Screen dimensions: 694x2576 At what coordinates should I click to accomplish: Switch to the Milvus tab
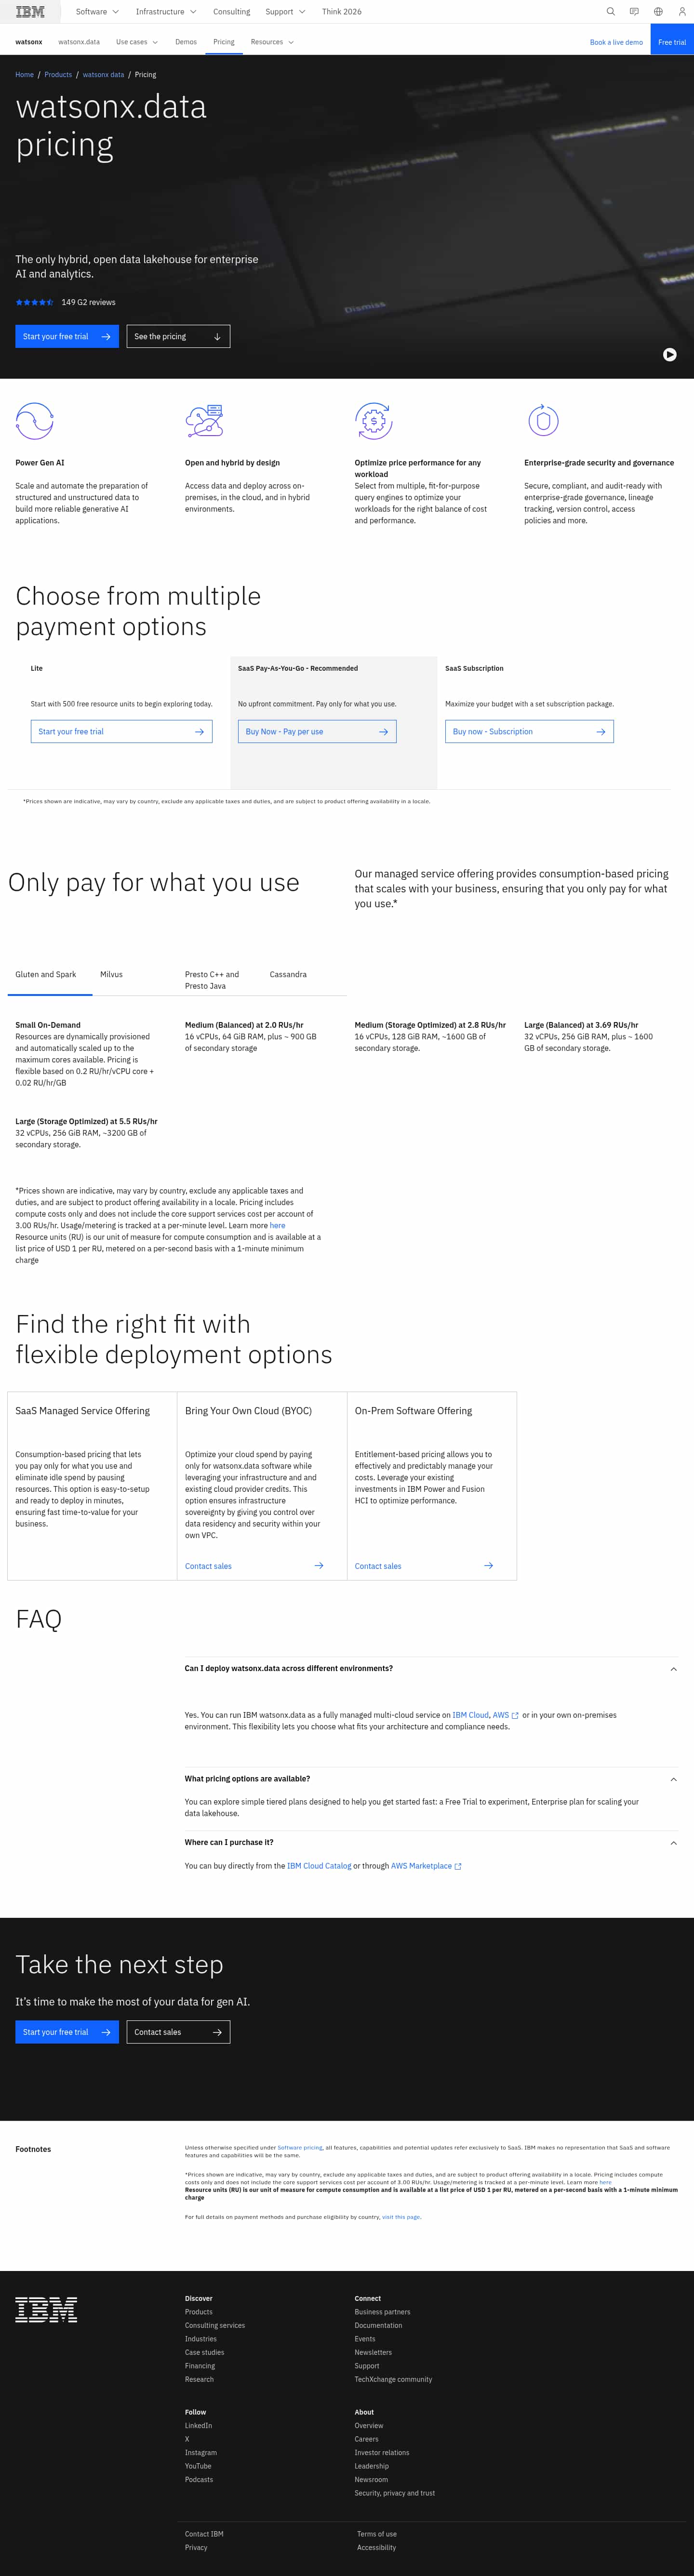click(111, 974)
